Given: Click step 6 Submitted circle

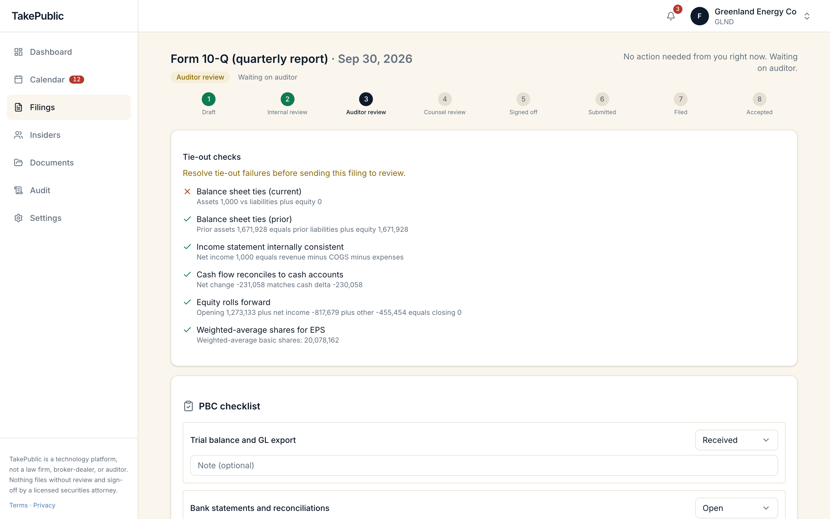Looking at the screenshot, I should (602, 99).
